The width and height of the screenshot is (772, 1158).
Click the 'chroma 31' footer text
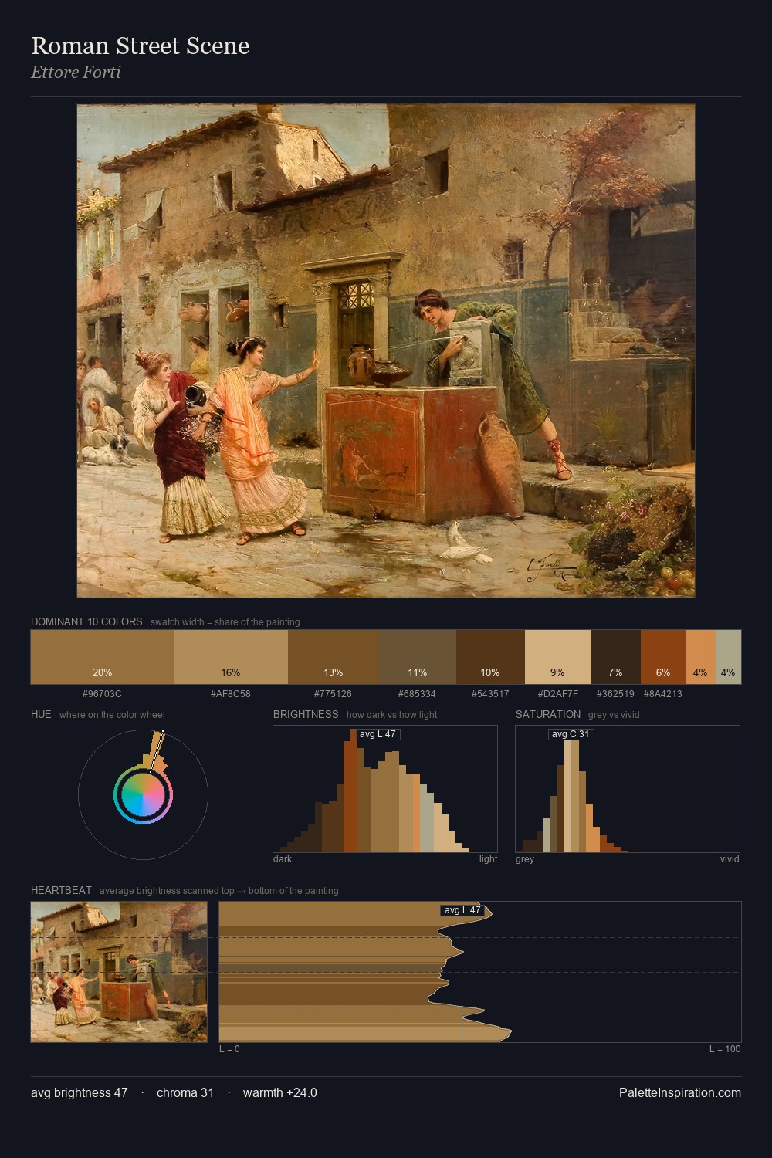pyautogui.click(x=185, y=1092)
